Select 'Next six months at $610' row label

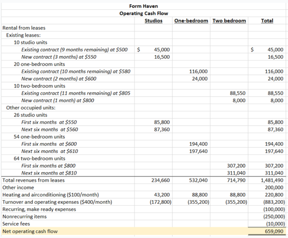(50, 151)
